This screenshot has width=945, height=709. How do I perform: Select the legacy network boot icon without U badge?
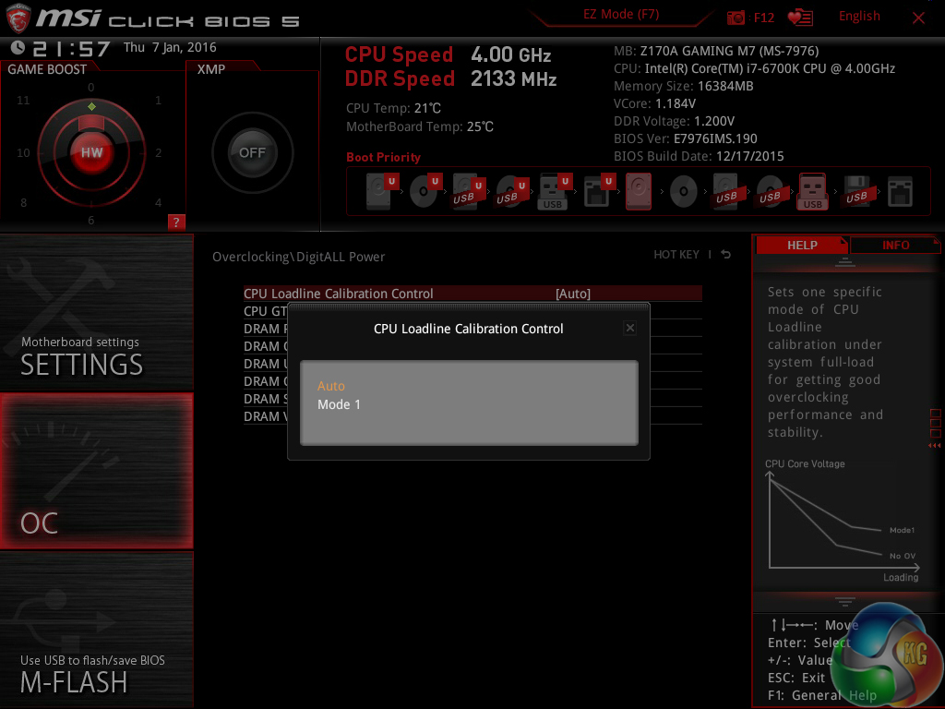pos(900,192)
